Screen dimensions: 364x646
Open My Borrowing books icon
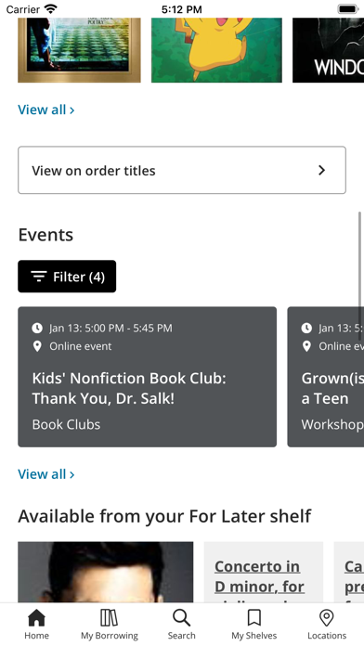pyautogui.click(x=110, y=618)
